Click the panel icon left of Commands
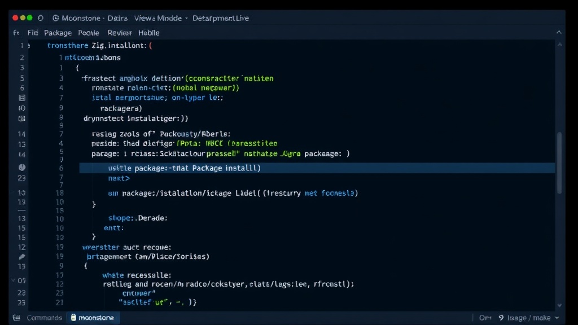The height and width of the screenshot is (325, 578). [16, 318]
